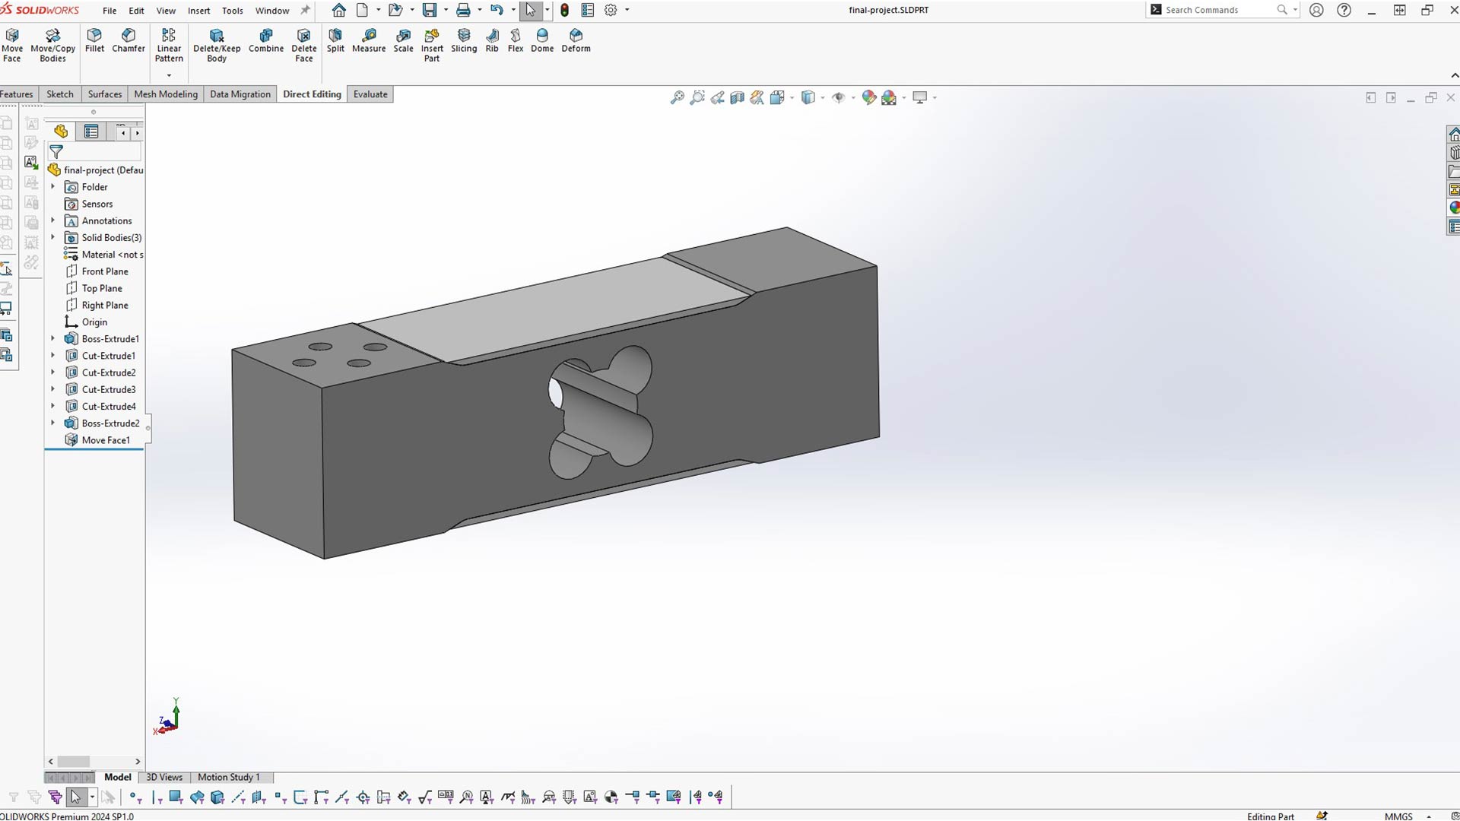Choose the Split tool
This screenshot has width=1460, height=821.
[x=335, y=41]
